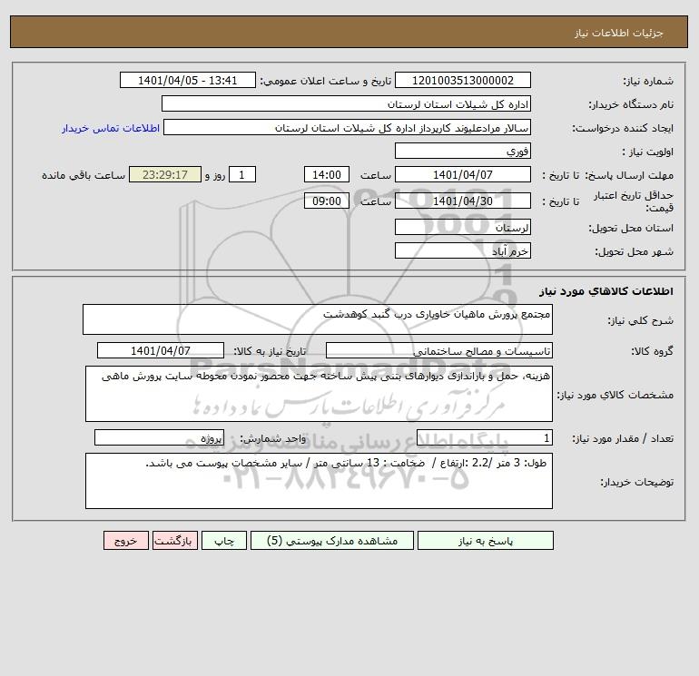Image resolution: width=699 pixels, height=676 pixels.
Task: Click the deadline time field 14:00
Action: (x=326, y=175)
